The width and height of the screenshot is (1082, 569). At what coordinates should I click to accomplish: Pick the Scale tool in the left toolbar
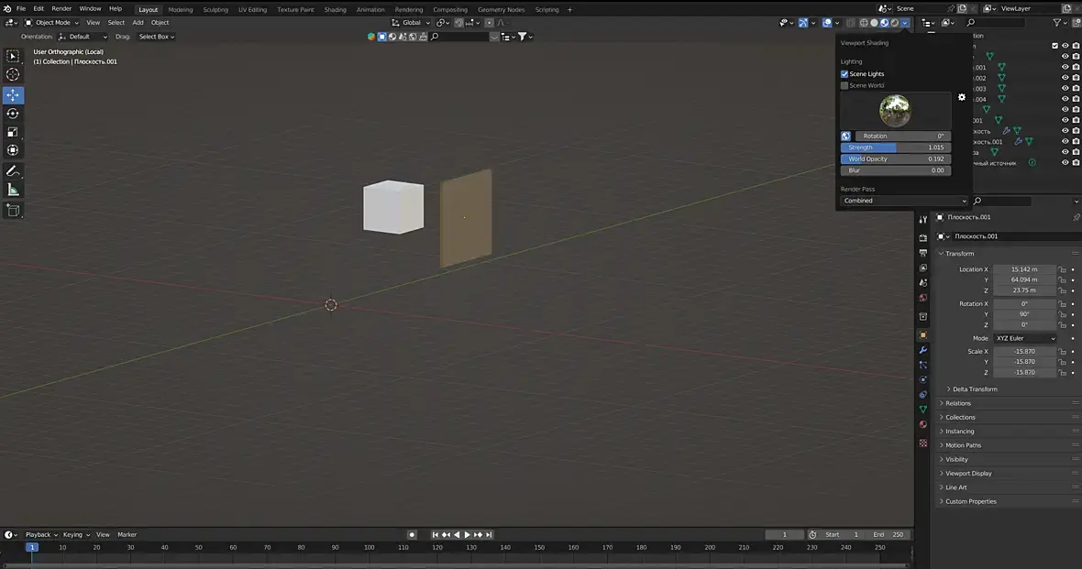pos(13,132)
